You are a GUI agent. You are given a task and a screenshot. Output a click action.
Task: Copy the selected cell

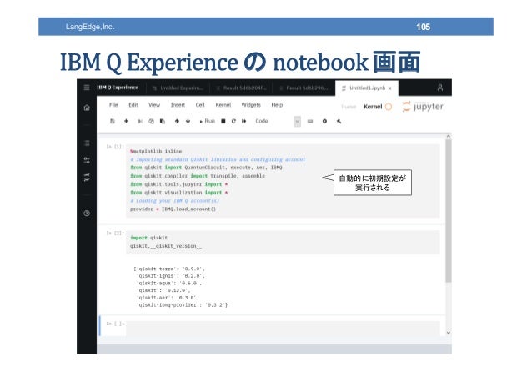pos(151,121)
